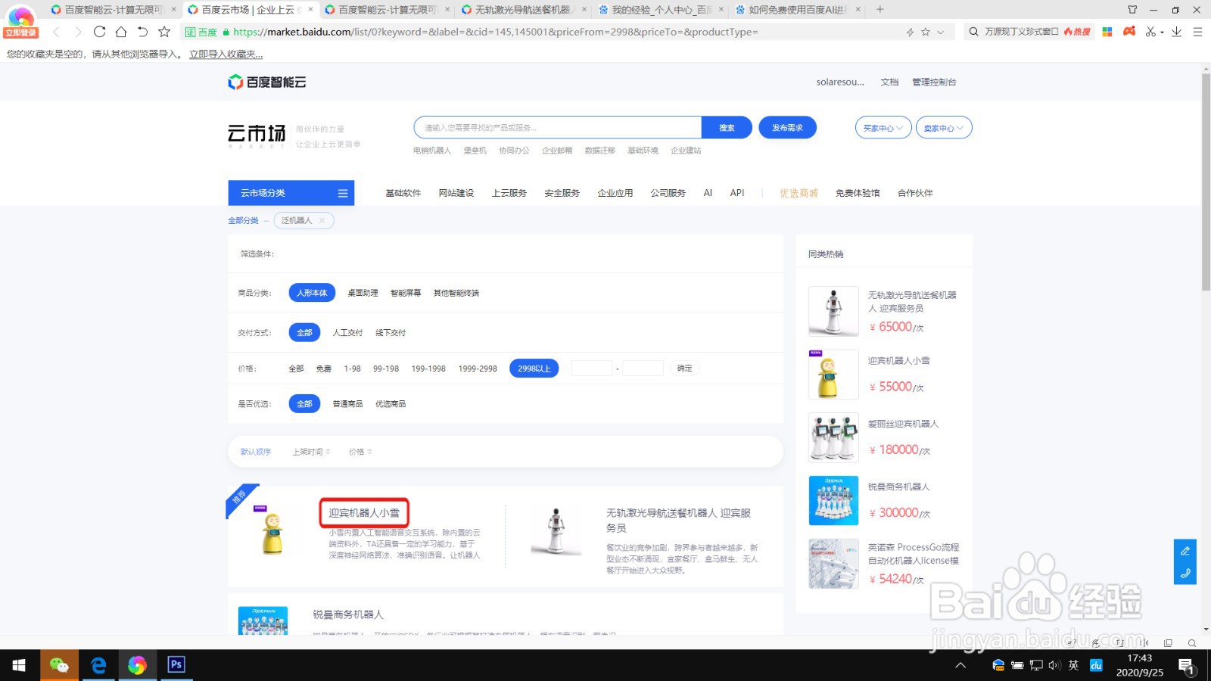Open the 管理控制台 link
This screenshot has width=1211, height=681.
coord(934,82)
